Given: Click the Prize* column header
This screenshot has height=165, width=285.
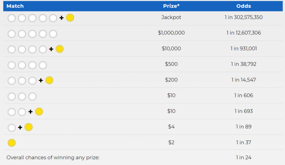Looking at the screenshot, I should click(171, 6).
